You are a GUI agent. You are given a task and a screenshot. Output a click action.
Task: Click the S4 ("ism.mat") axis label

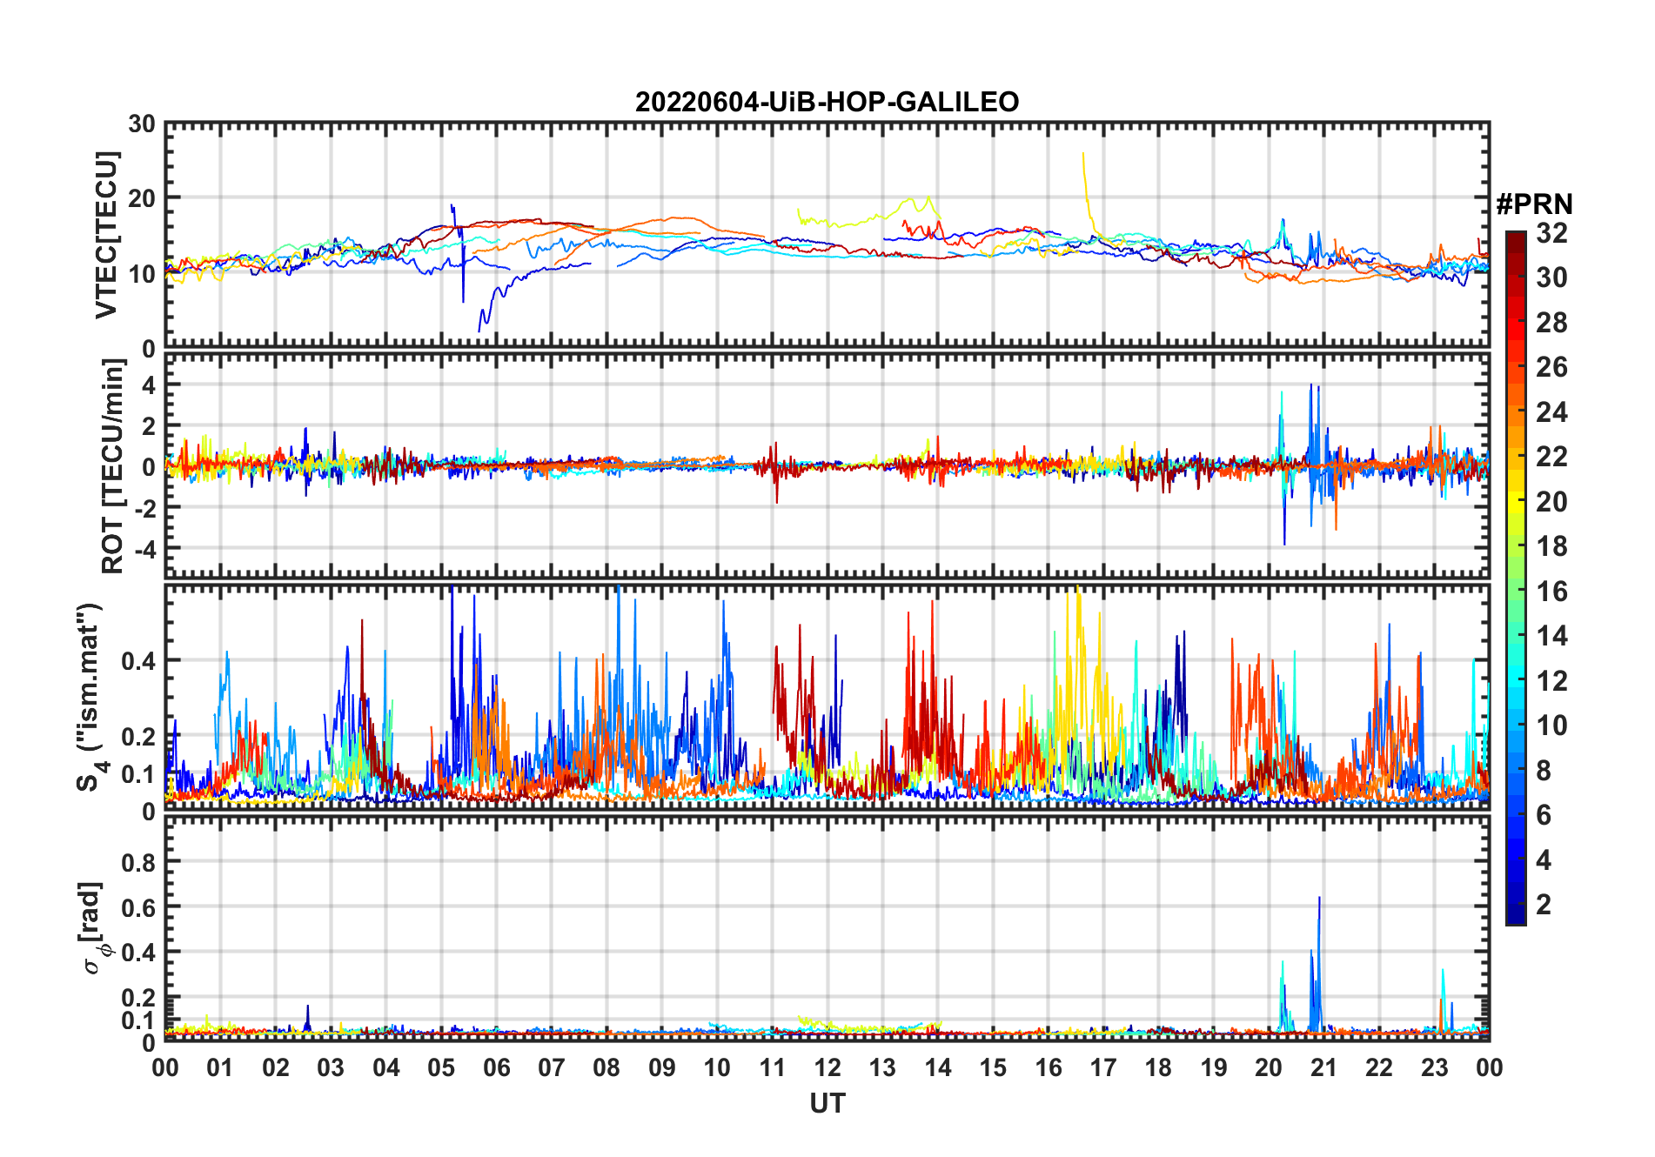click(90, 696)
